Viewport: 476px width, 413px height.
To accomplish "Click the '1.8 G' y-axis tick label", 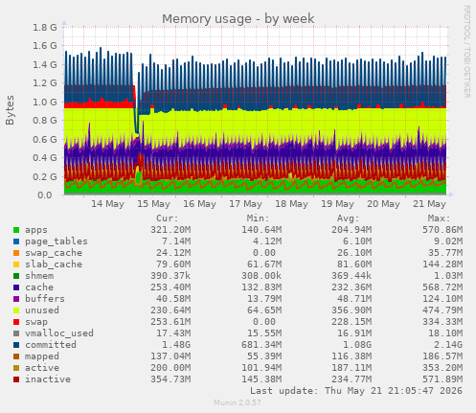I will coord(45,27).
